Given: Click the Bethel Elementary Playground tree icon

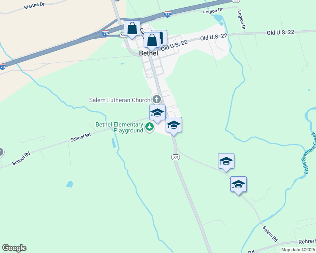Looking at the screenshot, I should [150, 127].
